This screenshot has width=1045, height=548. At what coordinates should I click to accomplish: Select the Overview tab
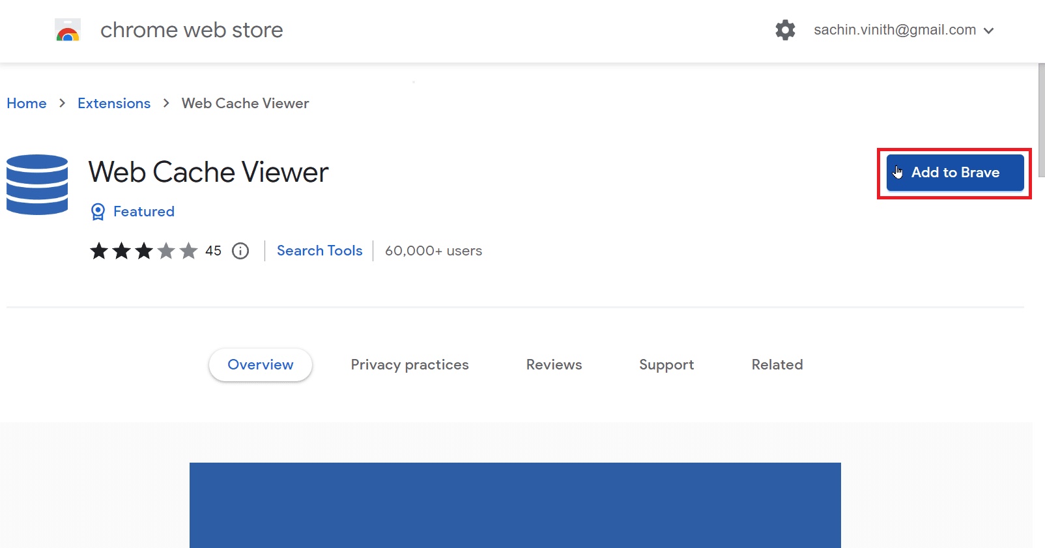(261, 365)
